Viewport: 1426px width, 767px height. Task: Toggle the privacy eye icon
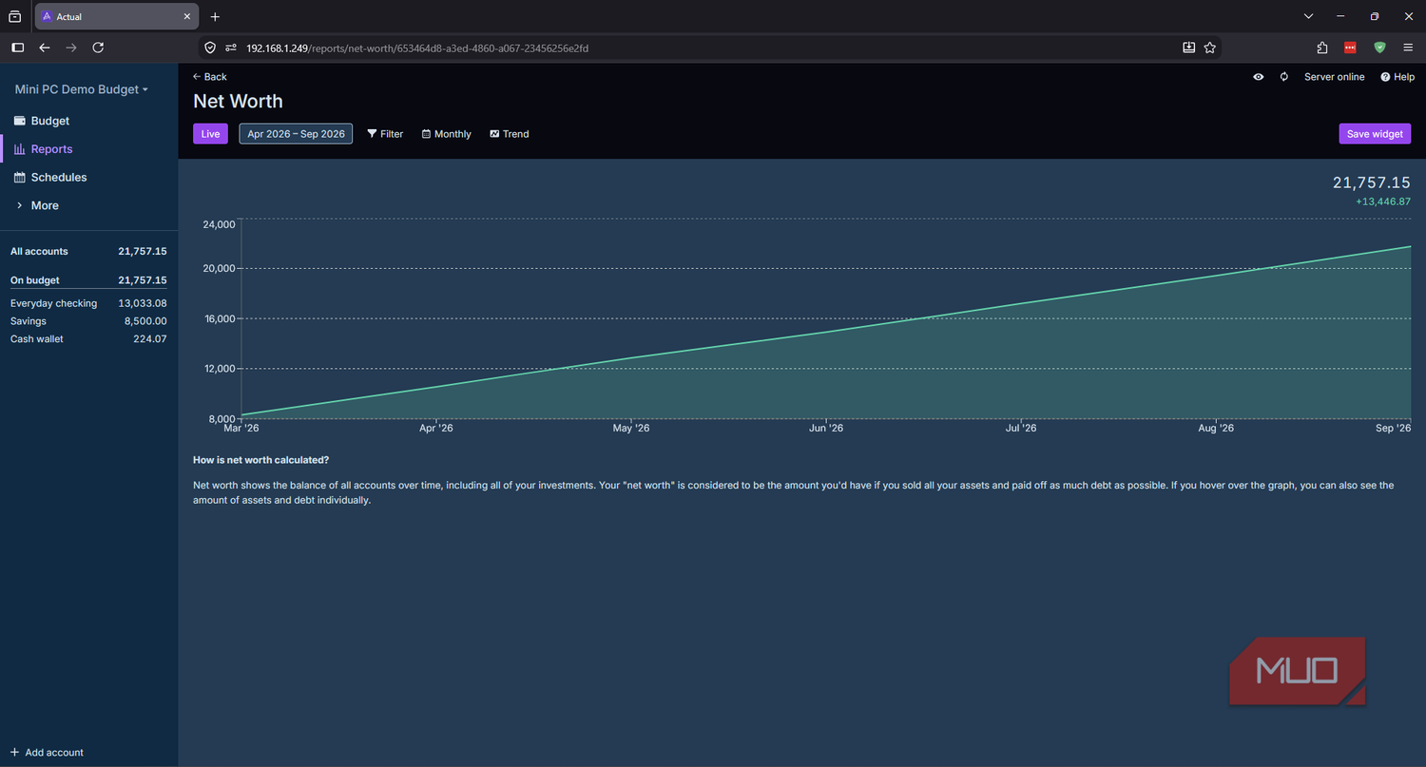click(x=1258, y=77)
